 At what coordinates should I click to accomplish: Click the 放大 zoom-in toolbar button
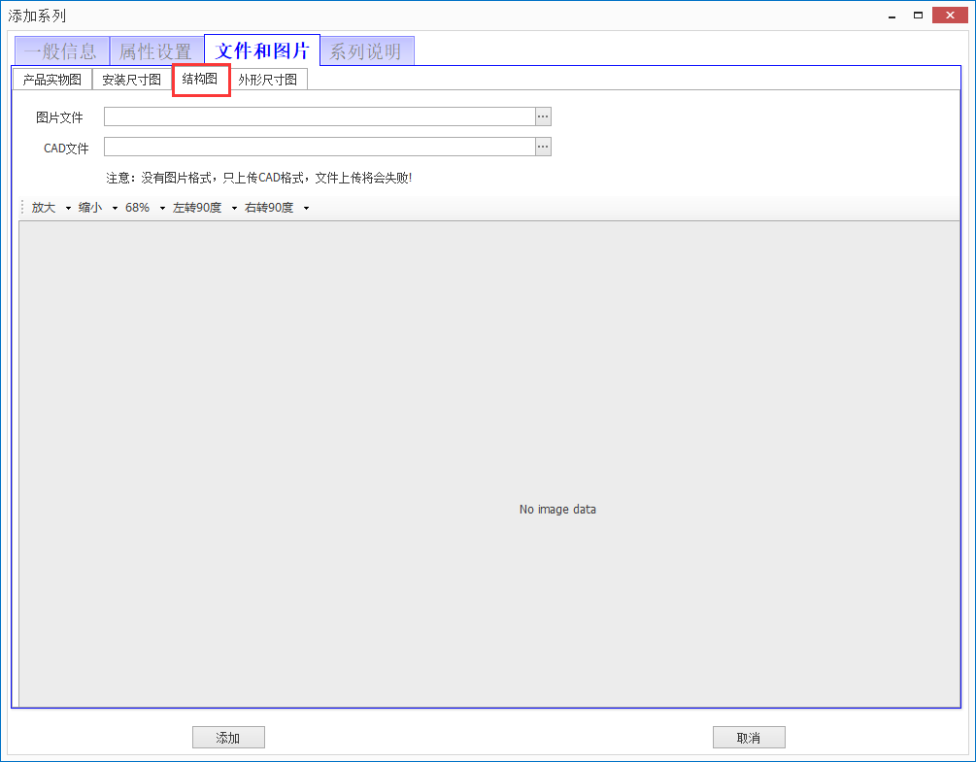tap(44, 208)
